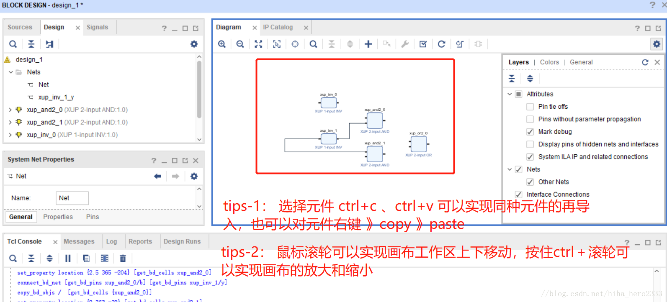The width and height of the screenshot is (667, 302).
Task: Collapse the Nets group in Layers
Action: tap(510, 169)
